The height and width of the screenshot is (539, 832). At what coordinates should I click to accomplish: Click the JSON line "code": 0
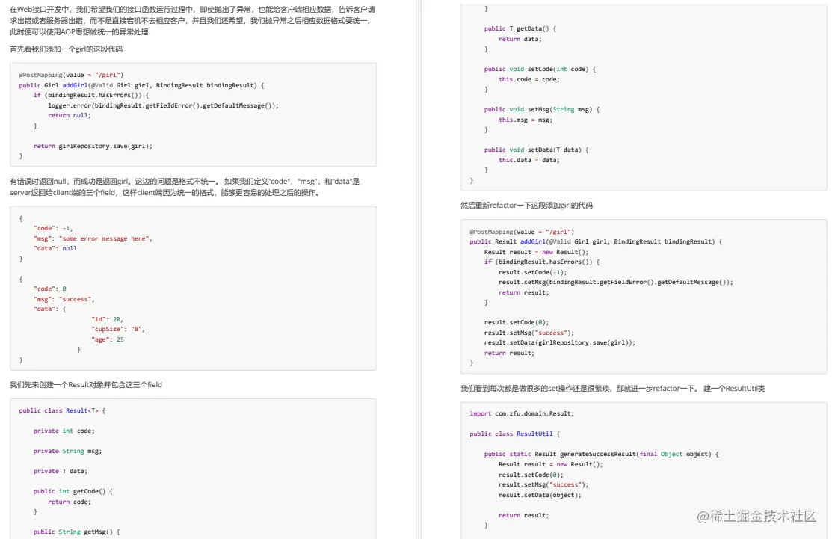coord(50,289)
